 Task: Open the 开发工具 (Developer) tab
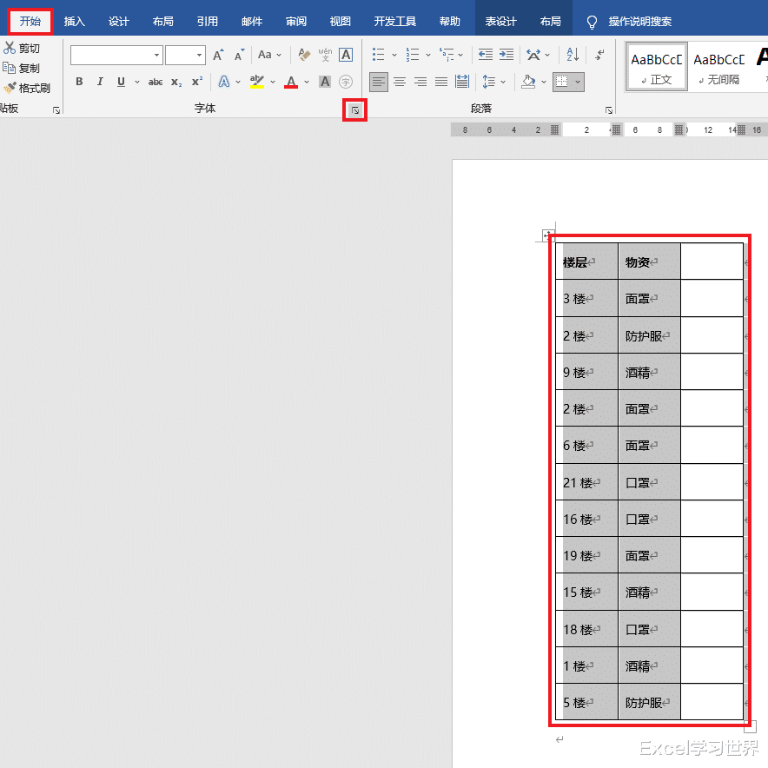tap(394, 21)
